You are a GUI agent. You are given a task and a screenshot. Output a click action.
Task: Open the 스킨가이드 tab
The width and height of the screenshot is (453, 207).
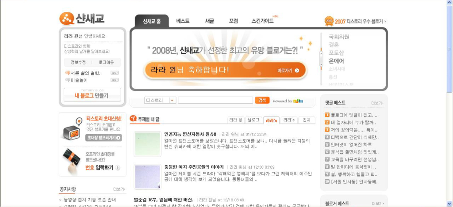pyautogui.click(x=263, y=21)
